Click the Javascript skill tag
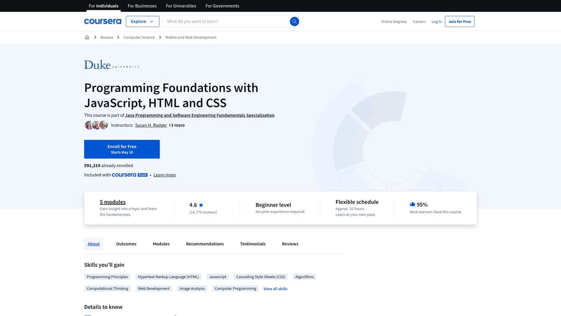 [x=218, y=276]
